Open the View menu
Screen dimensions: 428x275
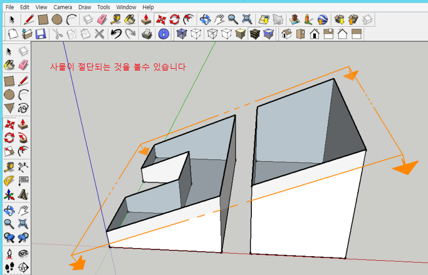tap(41, 7)
